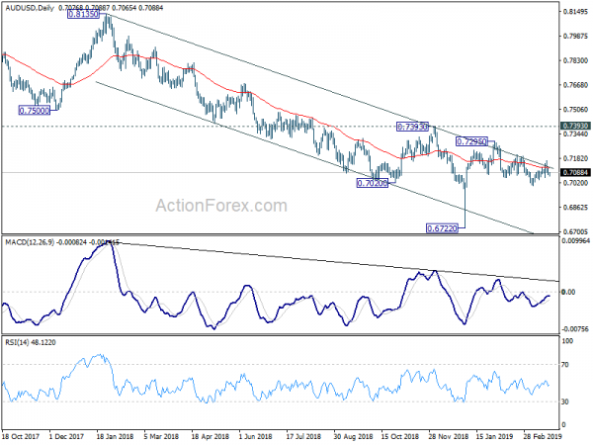Select the 0.73930 peak label
Screen dimensions: 593x445
pos(412,127)
